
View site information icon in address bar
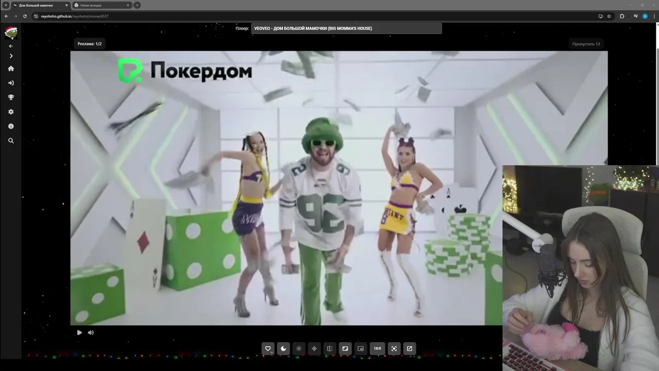(36, 16)
